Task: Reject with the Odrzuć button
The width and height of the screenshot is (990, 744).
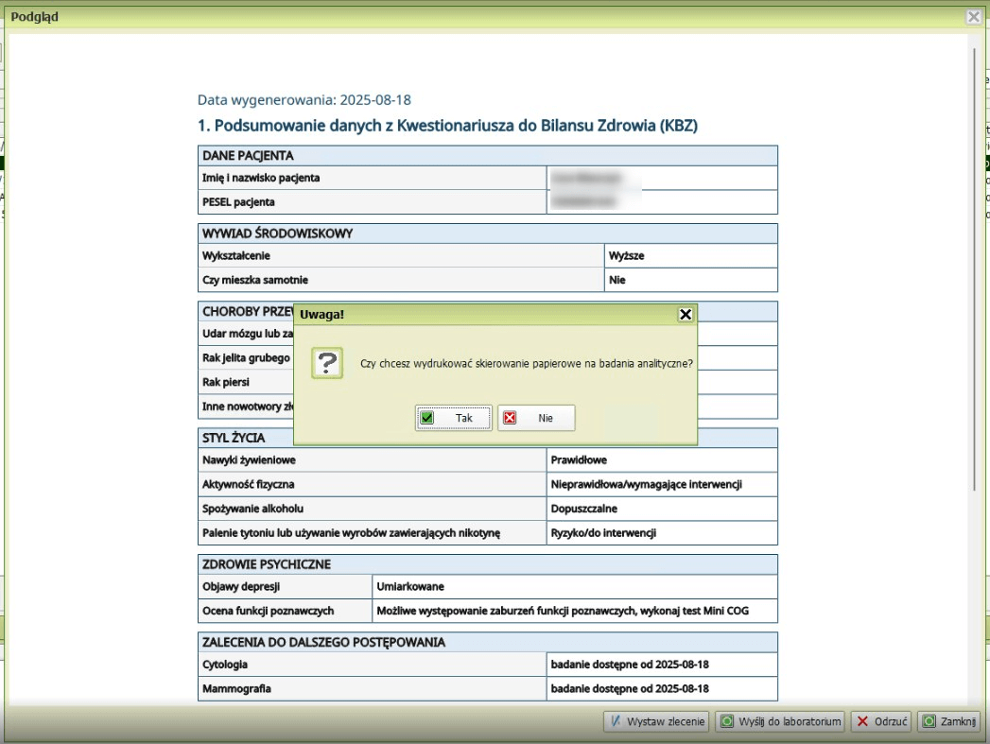Action: pyautogui.click(x=880, y=721)
